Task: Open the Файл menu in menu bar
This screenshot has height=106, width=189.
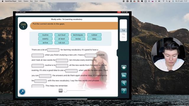Action: pos(20,1)
